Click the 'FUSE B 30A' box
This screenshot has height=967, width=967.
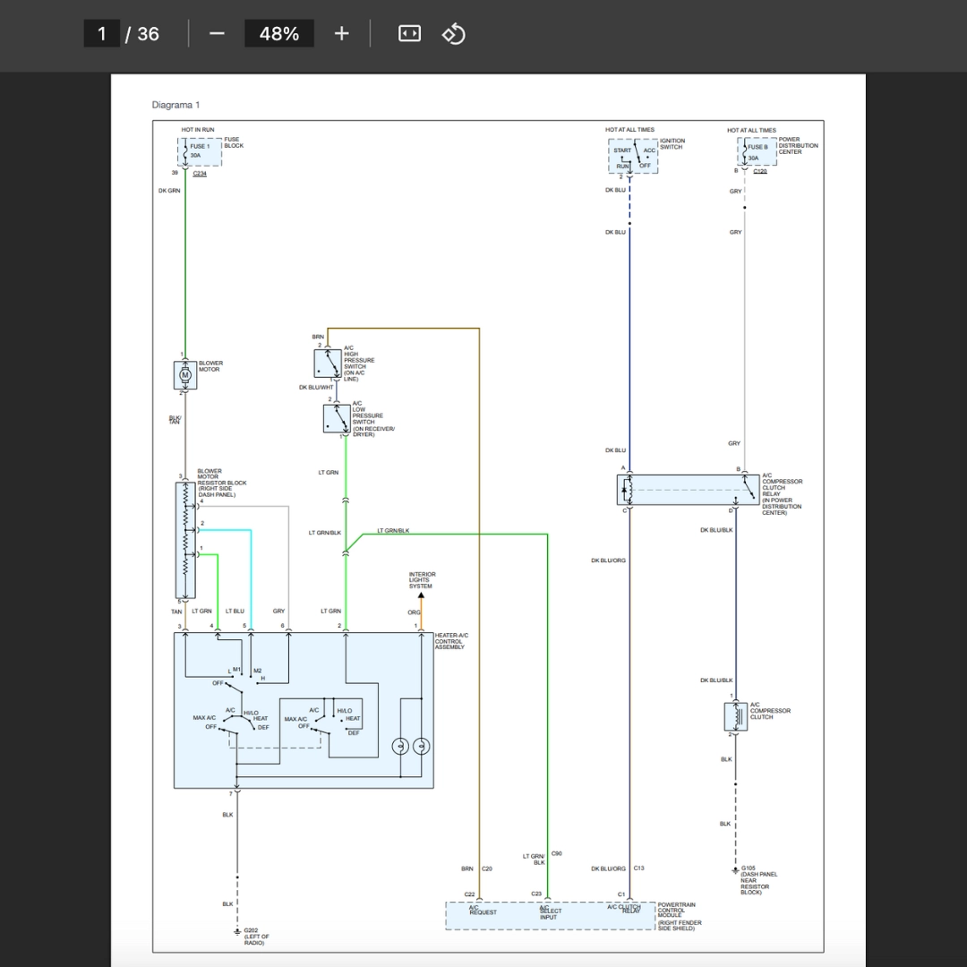point(757,151)
